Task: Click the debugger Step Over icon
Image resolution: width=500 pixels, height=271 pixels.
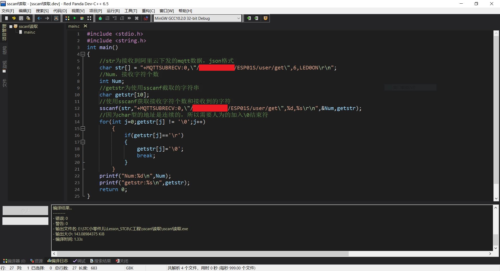Action: pos(108,18)
